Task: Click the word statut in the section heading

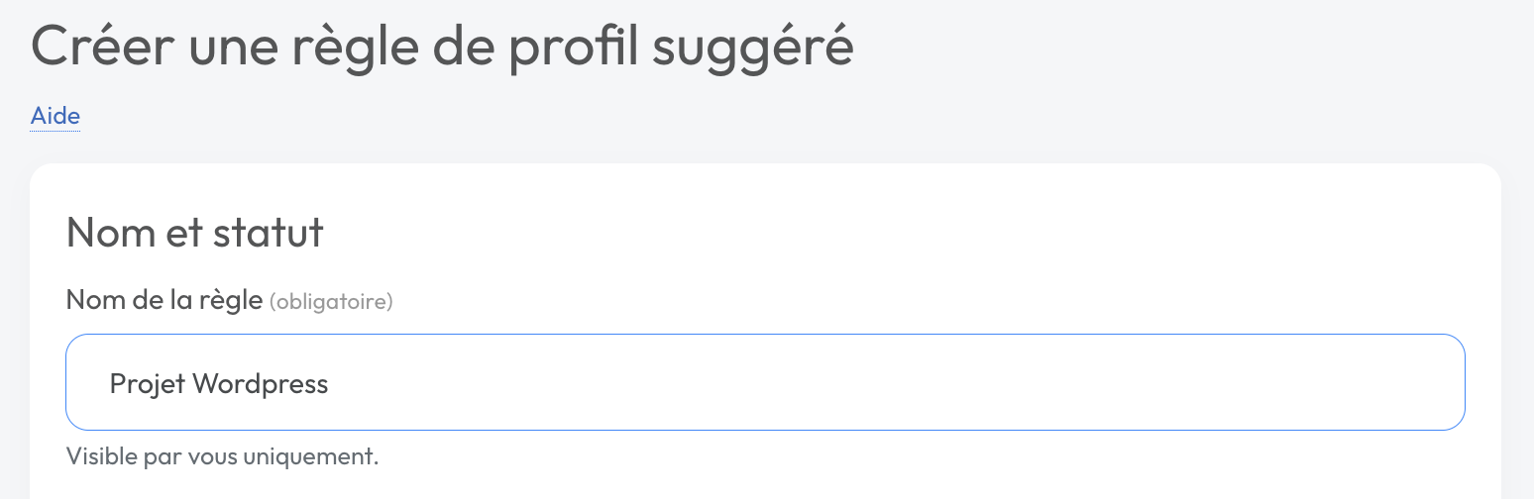Action: point(268,233)
